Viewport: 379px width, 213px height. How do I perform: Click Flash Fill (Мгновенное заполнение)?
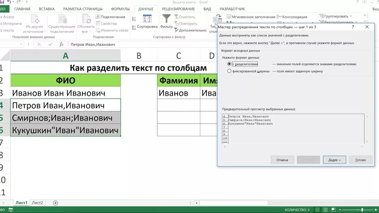251,17
